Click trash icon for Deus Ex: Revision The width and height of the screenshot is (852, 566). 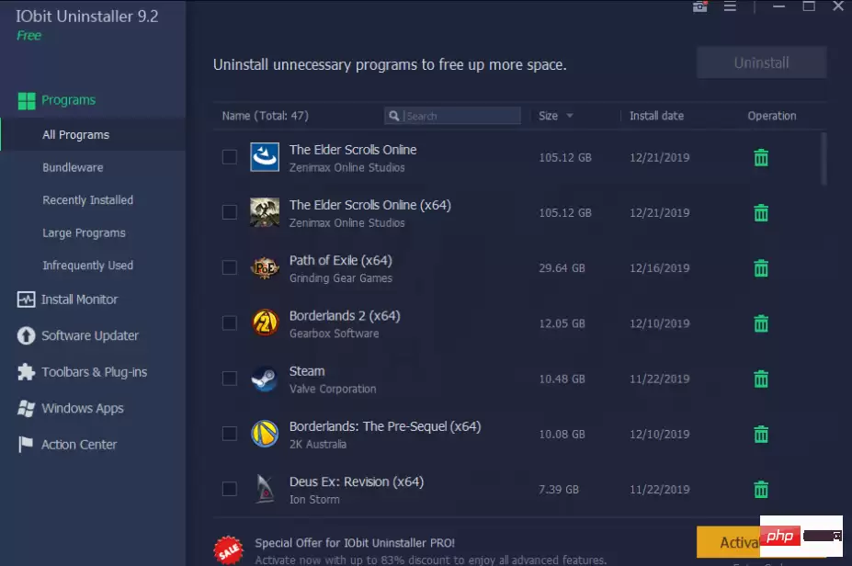click(x=761, y=490)
